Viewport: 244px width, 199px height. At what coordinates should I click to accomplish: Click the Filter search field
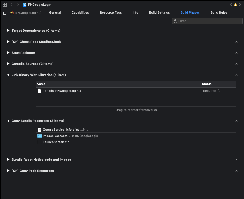(x=207, y=21)
